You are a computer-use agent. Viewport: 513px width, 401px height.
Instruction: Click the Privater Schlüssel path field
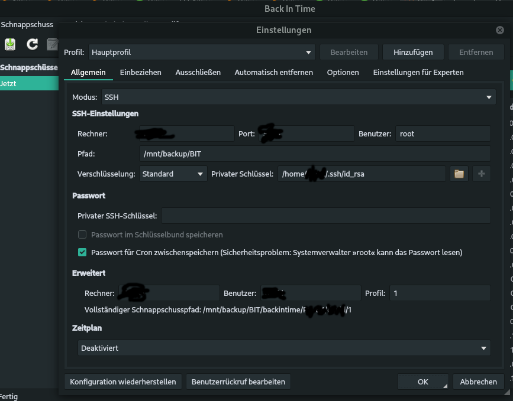(362, 174)
